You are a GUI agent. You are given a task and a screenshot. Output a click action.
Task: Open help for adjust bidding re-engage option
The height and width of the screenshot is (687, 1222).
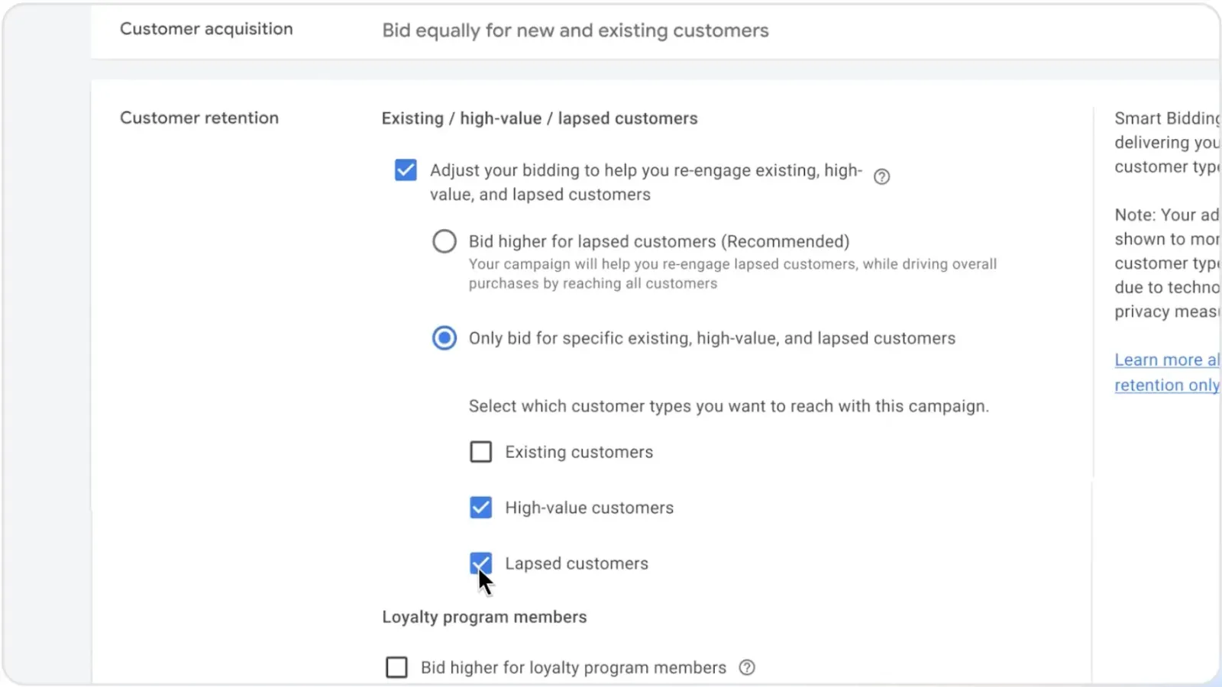[x=881, y=177]
